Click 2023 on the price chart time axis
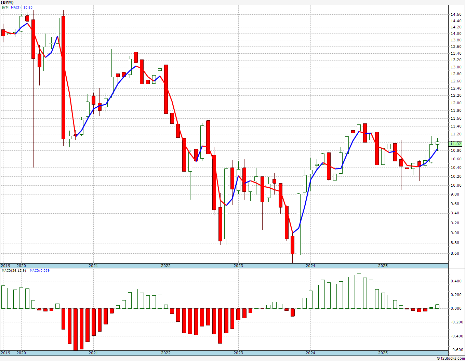This screenshot has height=361, width=465. [238, 266]
